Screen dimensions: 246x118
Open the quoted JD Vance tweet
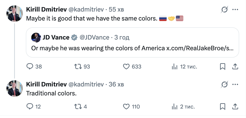(x=133, y=48)
